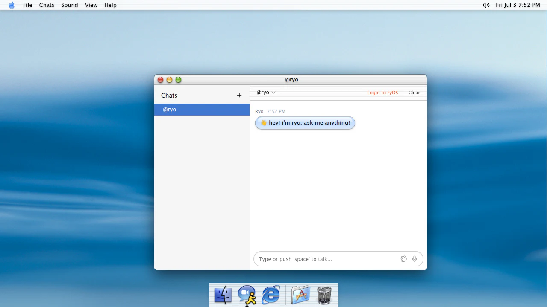Viewport: 547px width, 307px height.
Task: Add a new chat with plus icon
Action: point(239,96)
